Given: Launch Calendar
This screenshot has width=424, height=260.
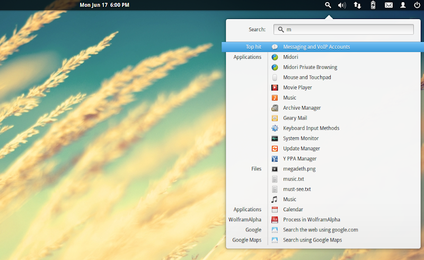Looking at the screenshot, I should click(293, 210).
